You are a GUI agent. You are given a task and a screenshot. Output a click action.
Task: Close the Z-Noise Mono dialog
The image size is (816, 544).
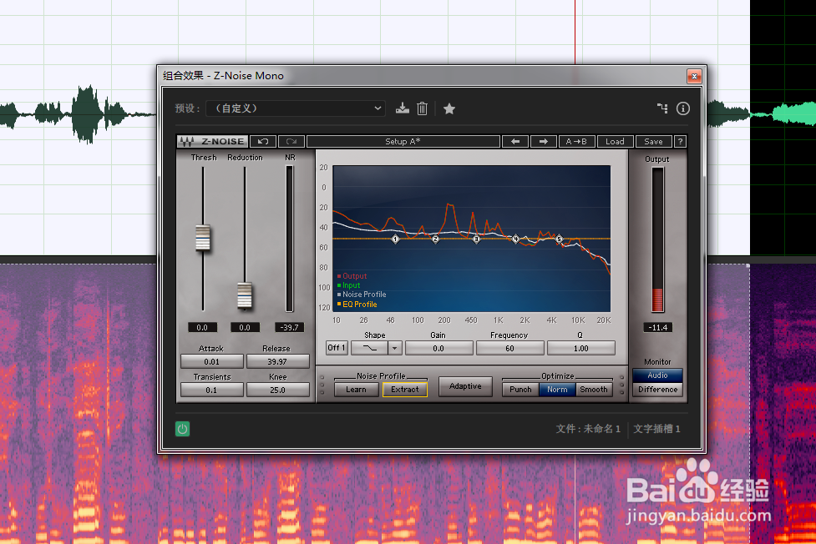(694, 77)
